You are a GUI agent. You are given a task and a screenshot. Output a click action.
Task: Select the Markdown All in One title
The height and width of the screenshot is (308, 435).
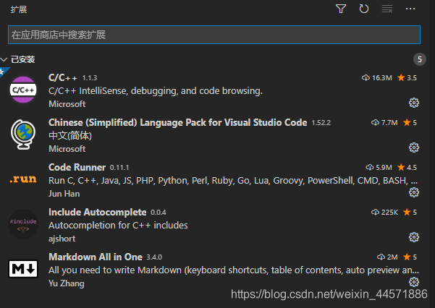(x=96, y=257)
